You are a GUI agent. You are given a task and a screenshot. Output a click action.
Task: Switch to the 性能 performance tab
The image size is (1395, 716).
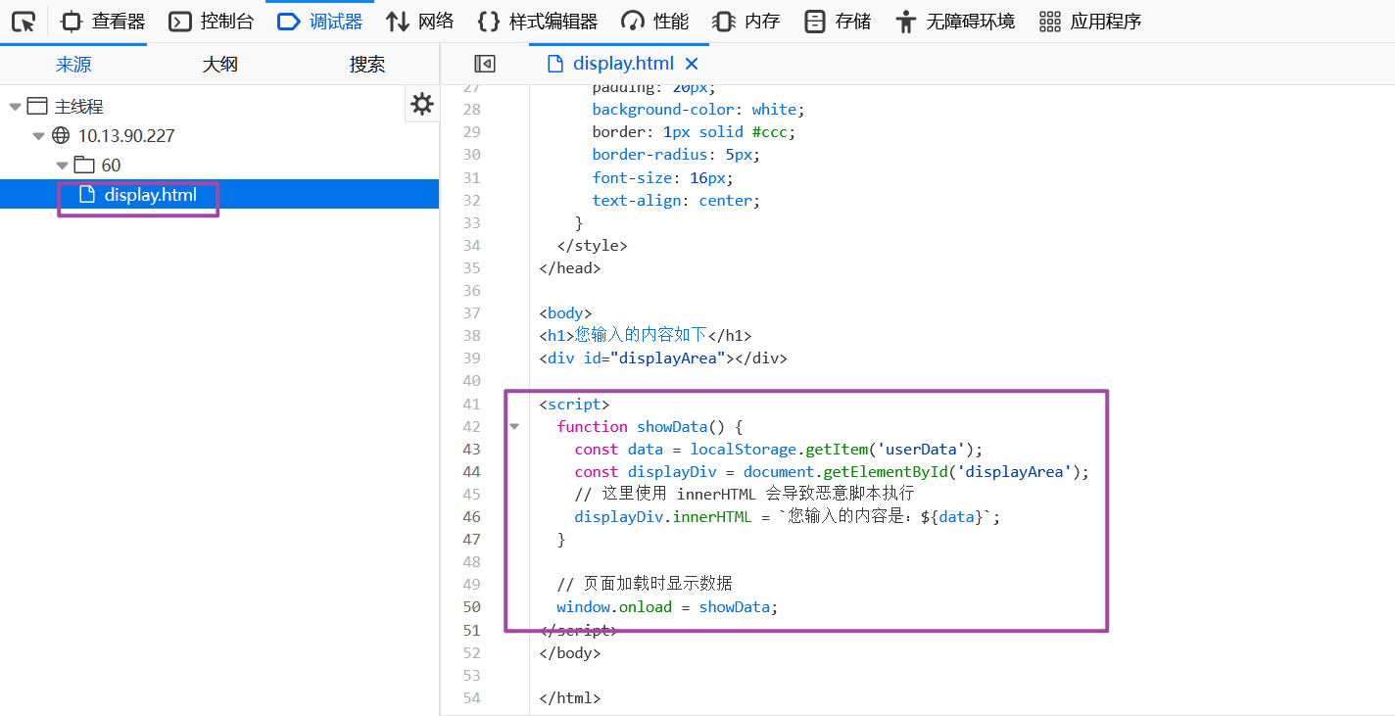655,22
